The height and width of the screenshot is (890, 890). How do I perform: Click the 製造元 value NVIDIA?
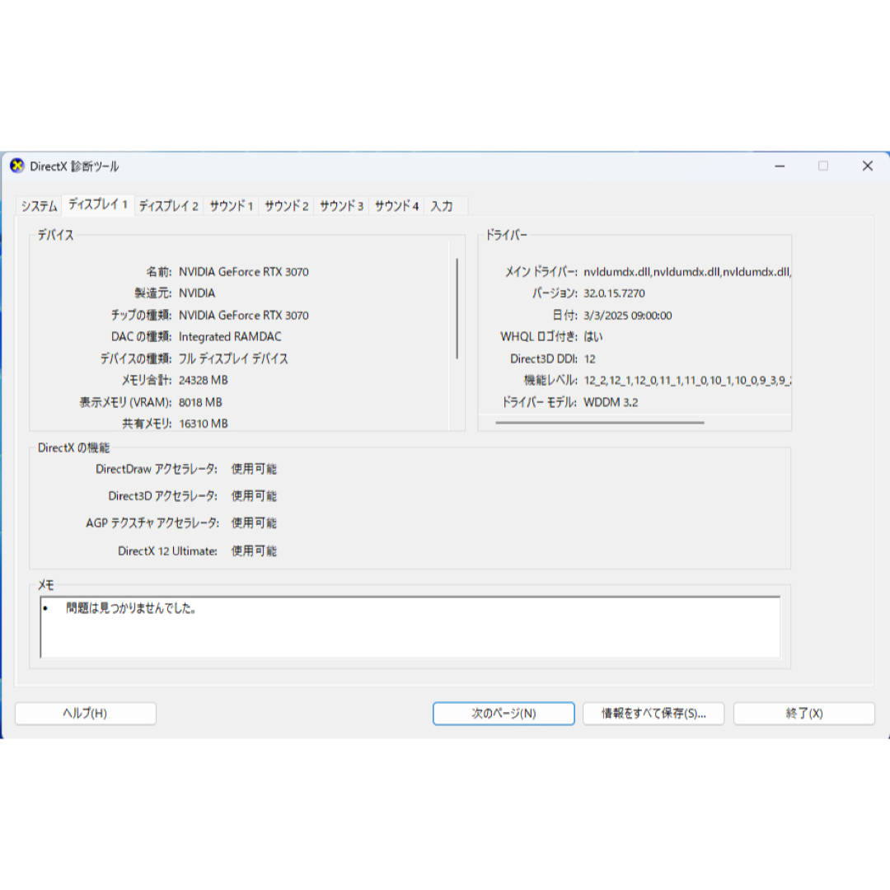[x=197, y=293]
